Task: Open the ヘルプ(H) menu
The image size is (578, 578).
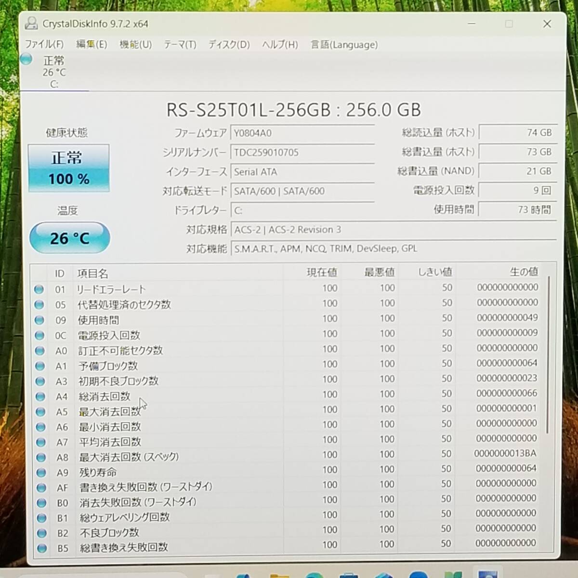Action: tap(280, 45)
